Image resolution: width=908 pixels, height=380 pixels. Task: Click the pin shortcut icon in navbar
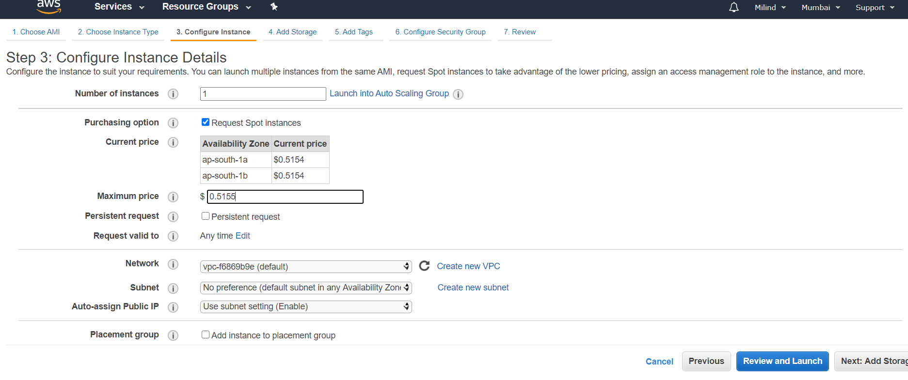point(274,7)
